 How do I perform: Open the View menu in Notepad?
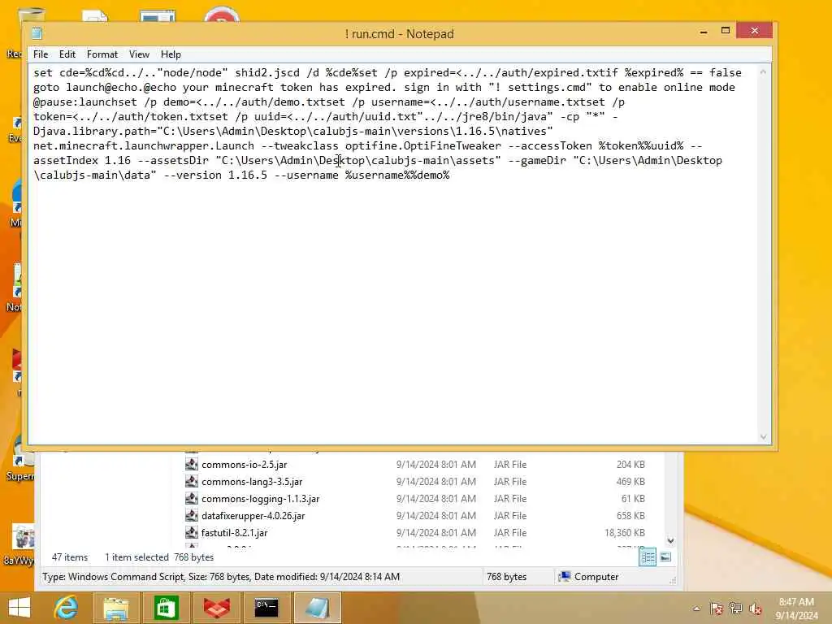click(x=139, y=54)
